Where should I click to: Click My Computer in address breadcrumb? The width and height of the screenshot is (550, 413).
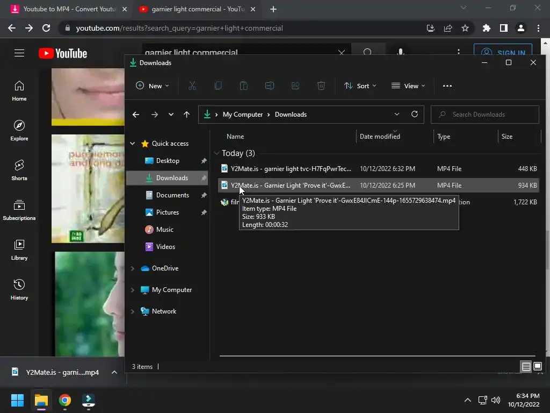pyautogui.click(x=242, y=115)
